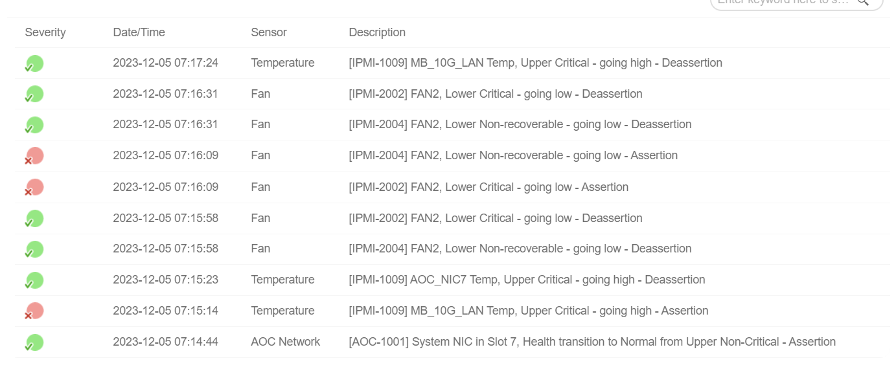The width and height of the screenshot is (896, 367).
Task: Click green OK icon for 07:17:24 event
Action: coord(34,63)
